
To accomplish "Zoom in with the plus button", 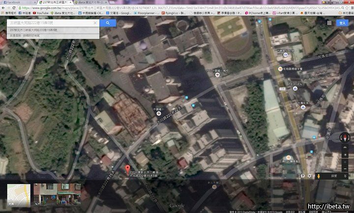I will 345,162.
